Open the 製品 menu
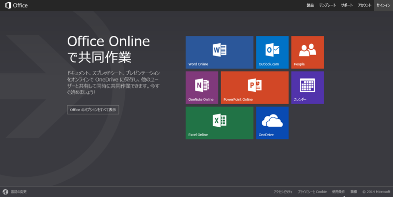393x197 pixels. click(310, 5)
